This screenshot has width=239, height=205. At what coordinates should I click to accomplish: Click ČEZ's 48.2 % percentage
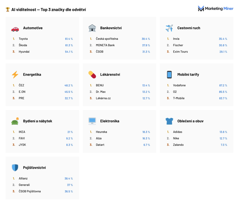click(68, 85)
